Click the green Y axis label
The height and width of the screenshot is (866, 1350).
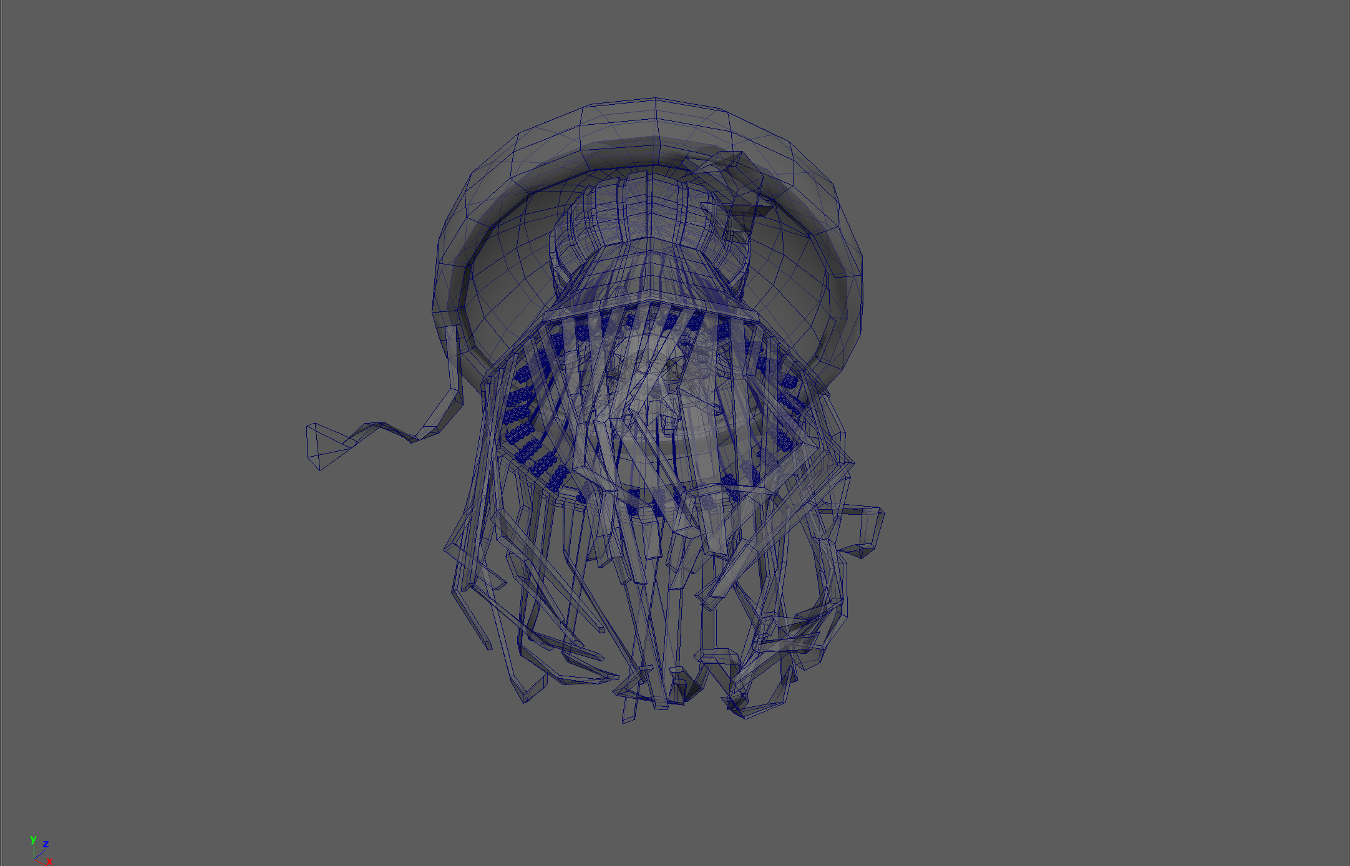pyautogui.click(x=33, y=840)
